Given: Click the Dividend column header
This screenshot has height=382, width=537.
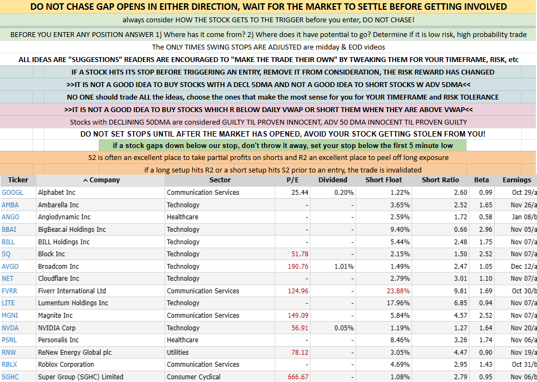Looking at the screenshot, I should coord(333,180).
